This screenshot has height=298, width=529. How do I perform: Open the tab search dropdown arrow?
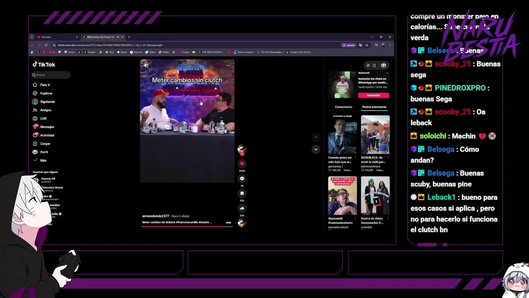point(32,37)
